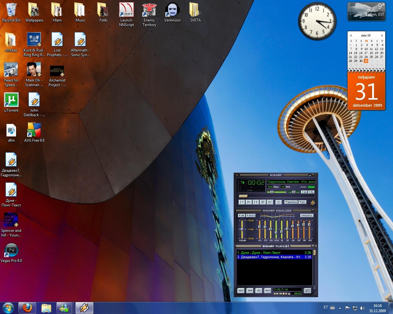Toggle the repeat button in Winamp
Screen dimensions: 393x314
pyautogui.click(x=302, y=202)
